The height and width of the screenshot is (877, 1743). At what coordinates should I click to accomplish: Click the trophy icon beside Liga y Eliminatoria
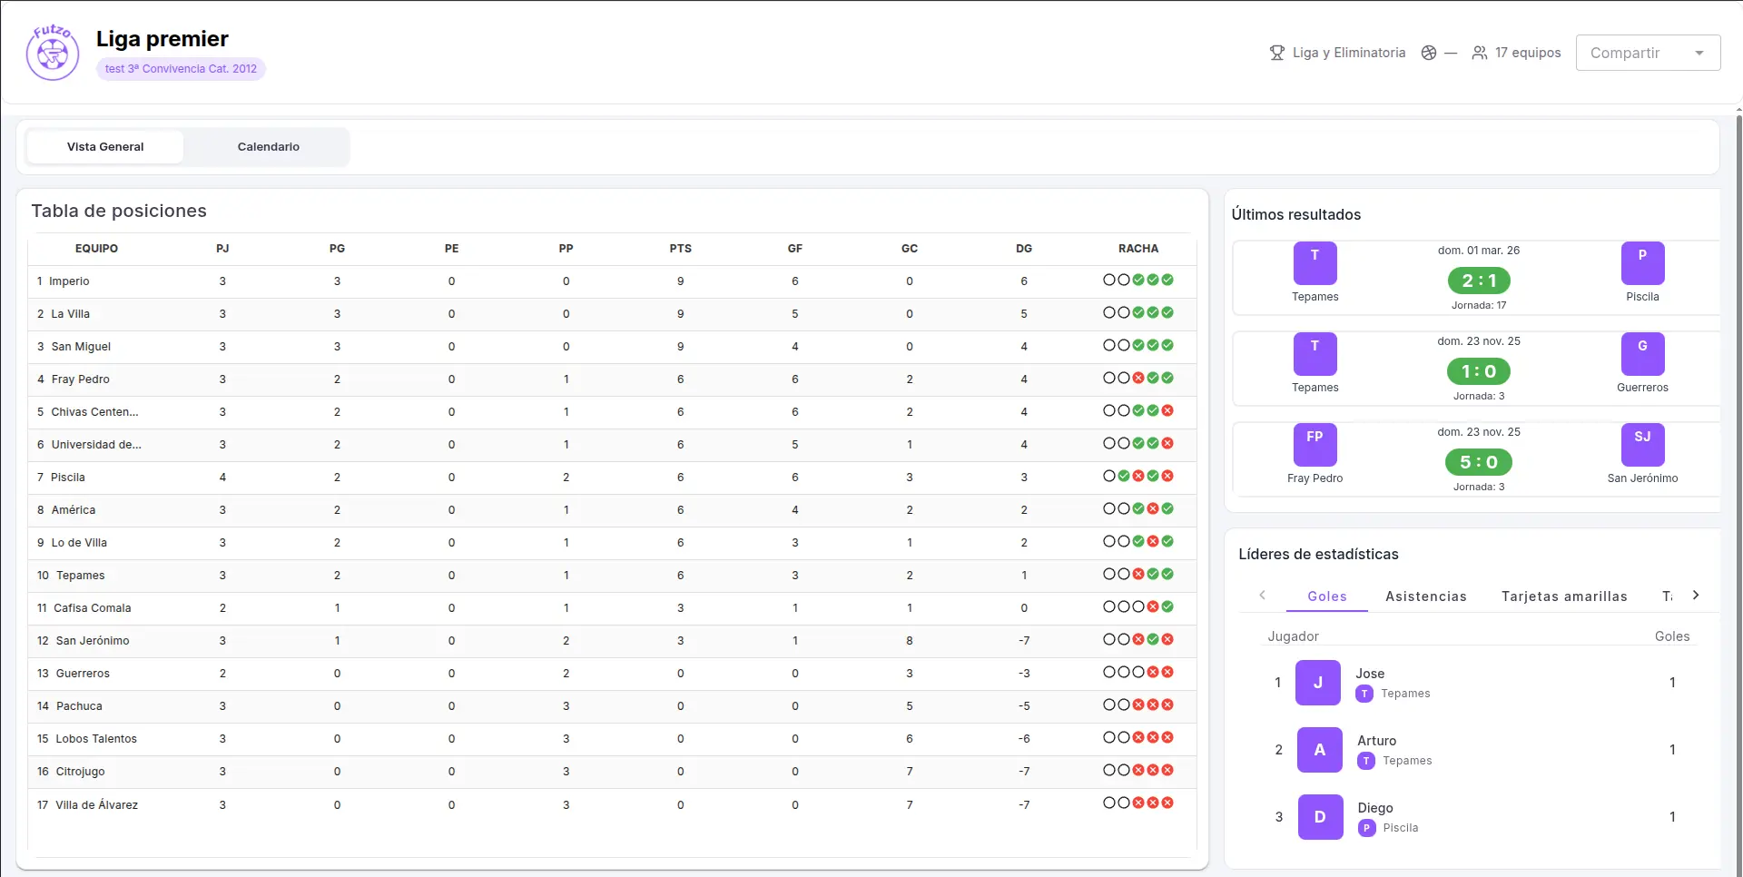[x=1276, y=53]
